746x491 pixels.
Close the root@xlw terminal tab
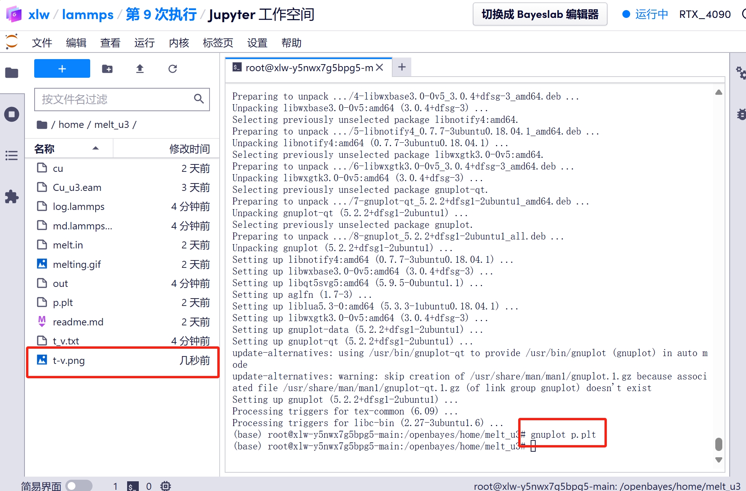point(380,68)
